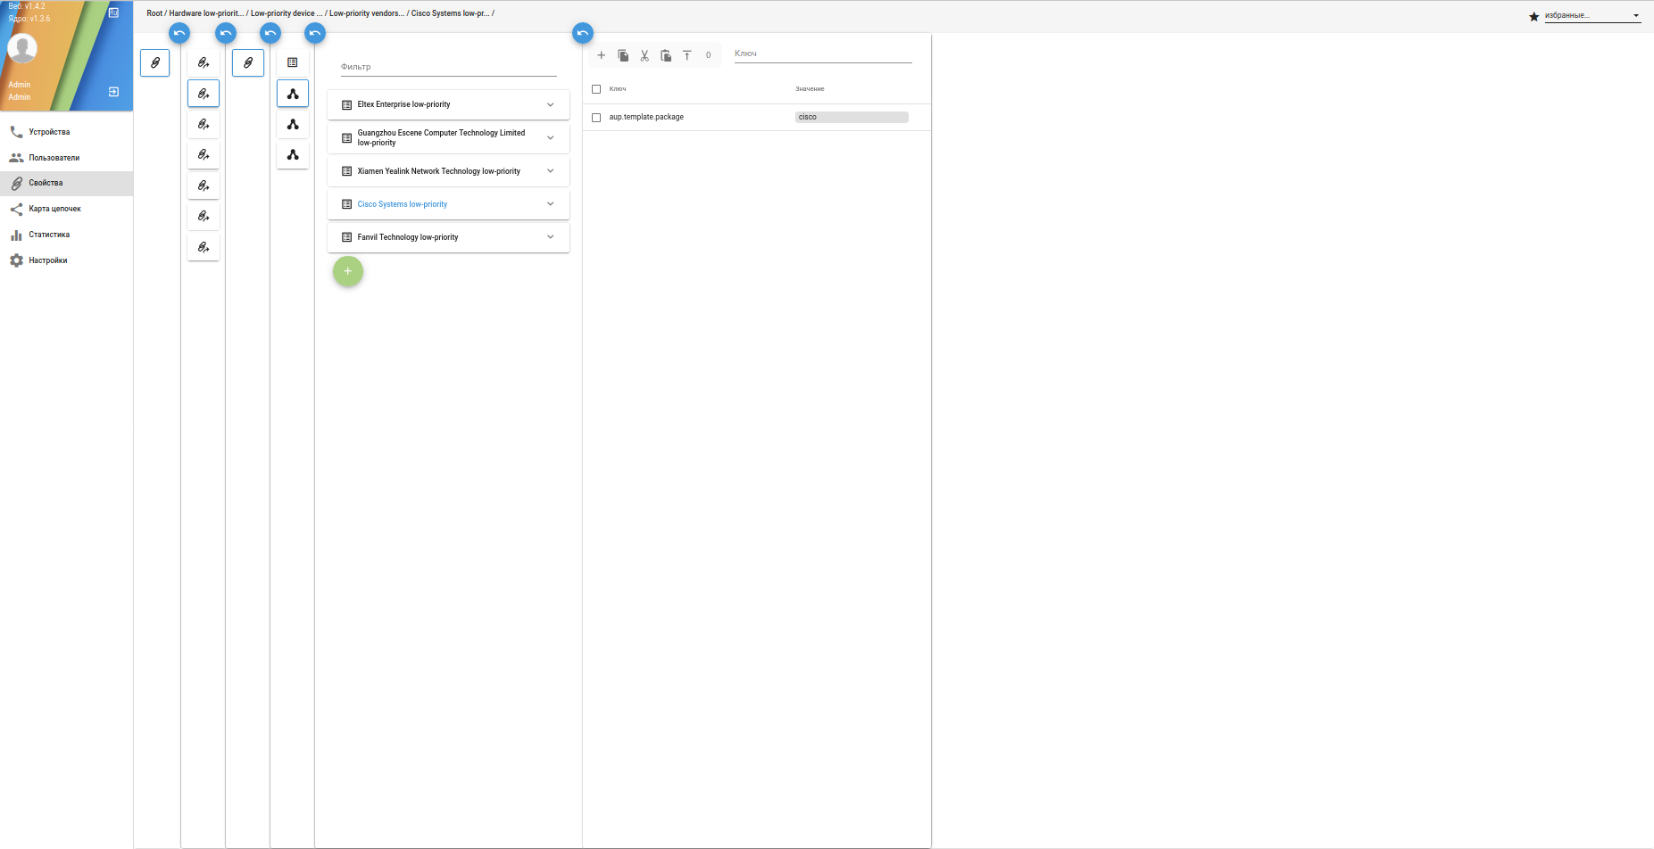Expand the Guangzhou Escene Computer Technology chevron

click(x=551, y=137)
